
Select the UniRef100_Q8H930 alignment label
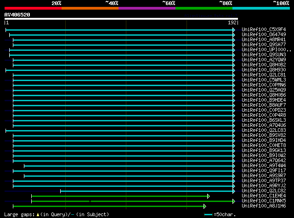[264, 70]
